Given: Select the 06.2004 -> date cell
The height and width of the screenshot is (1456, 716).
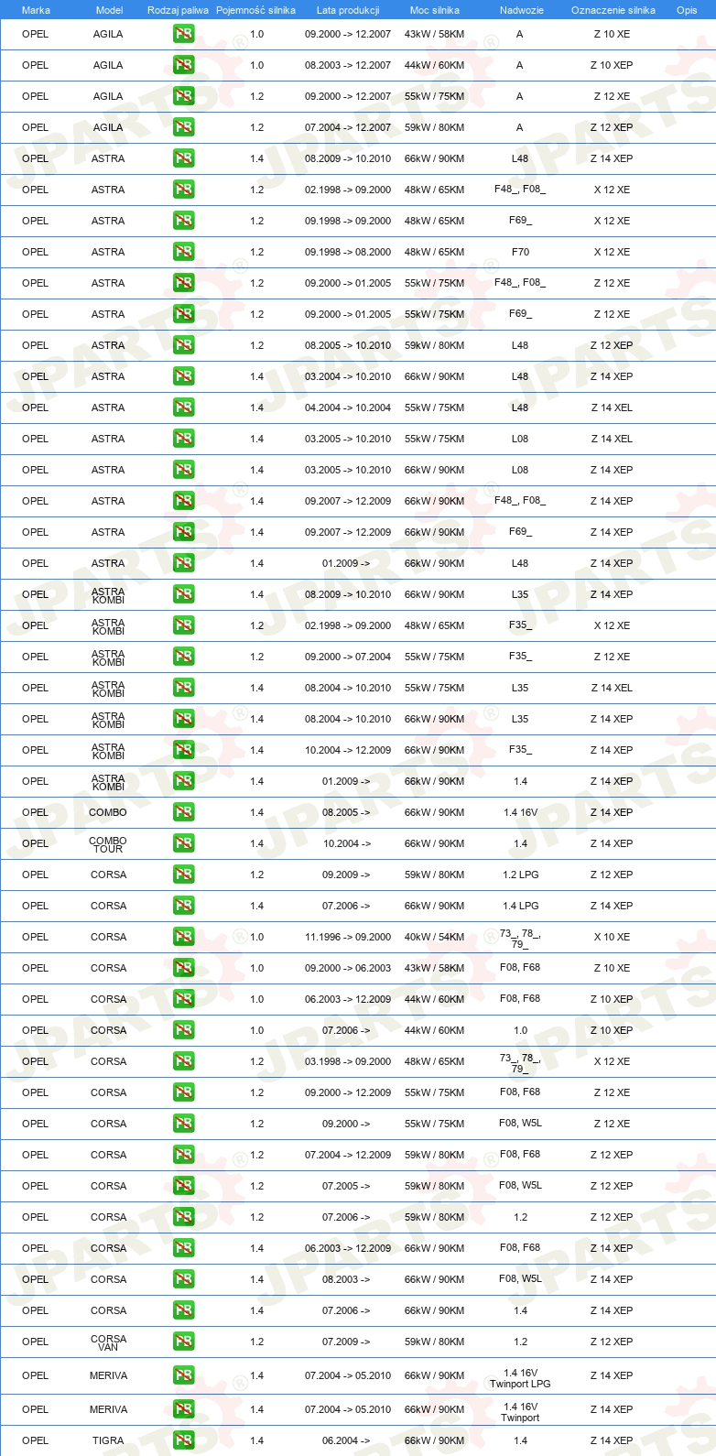Looking at the screenshot, I should point(346,1440).
